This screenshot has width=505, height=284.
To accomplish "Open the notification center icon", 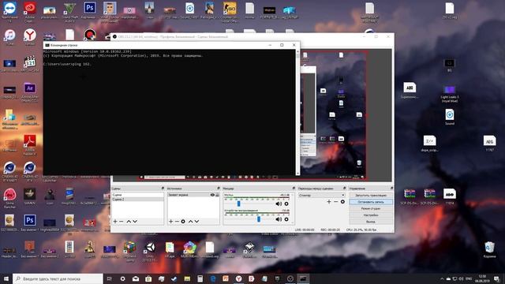I will pos(496,278).
